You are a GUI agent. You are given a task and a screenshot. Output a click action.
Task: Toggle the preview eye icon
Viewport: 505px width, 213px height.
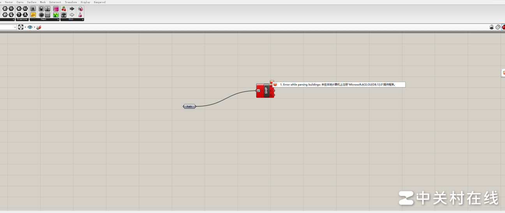pyautogui.click(x=30, y=27)
